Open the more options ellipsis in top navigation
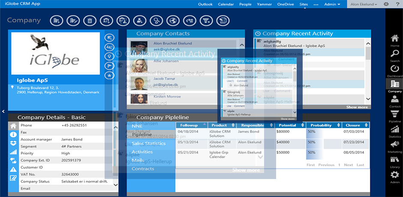This screenshot has height=197, width=403. [x=316, y=4]
